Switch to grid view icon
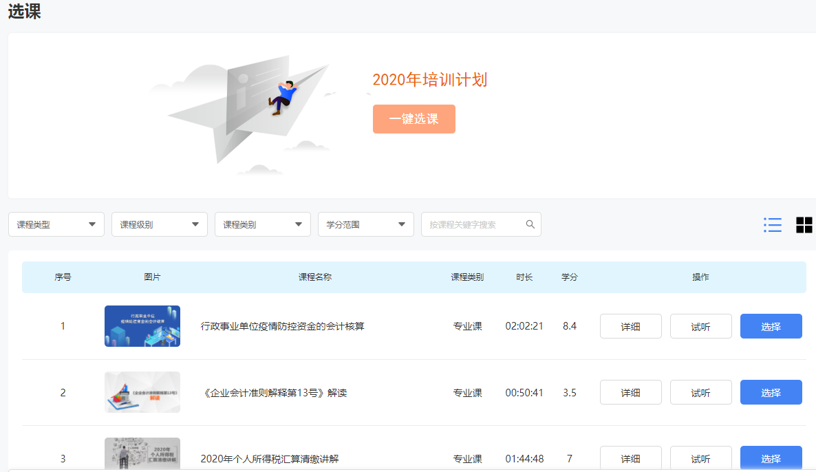This screenshot has height=472, width=816. [804, 225]
